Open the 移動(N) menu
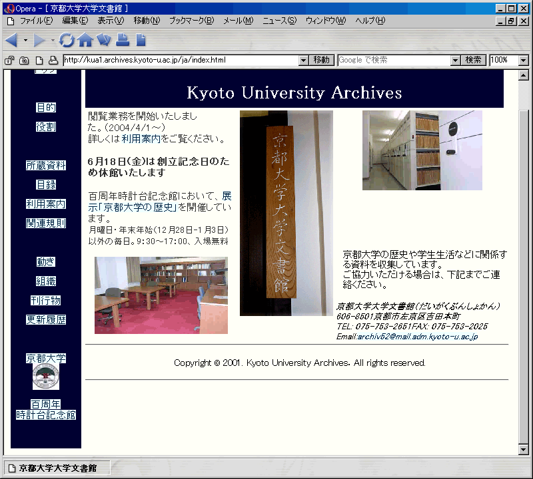The height and width of the screenshot is (479, 533). pos(147,21)
